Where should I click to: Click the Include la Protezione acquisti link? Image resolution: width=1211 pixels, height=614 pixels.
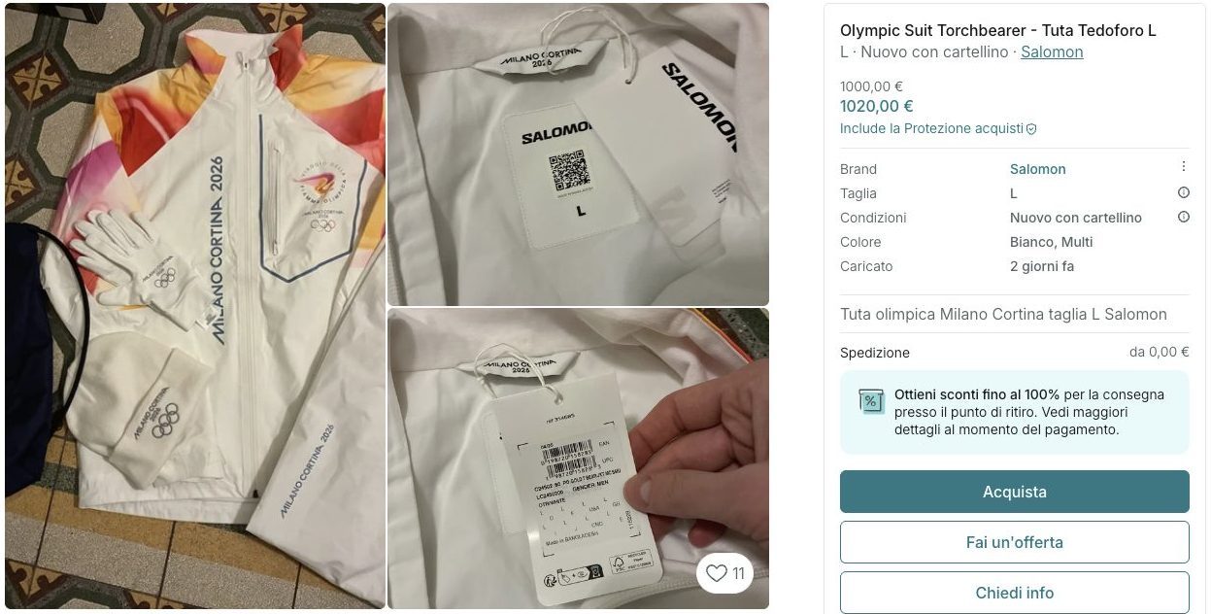tap(931, 128)
